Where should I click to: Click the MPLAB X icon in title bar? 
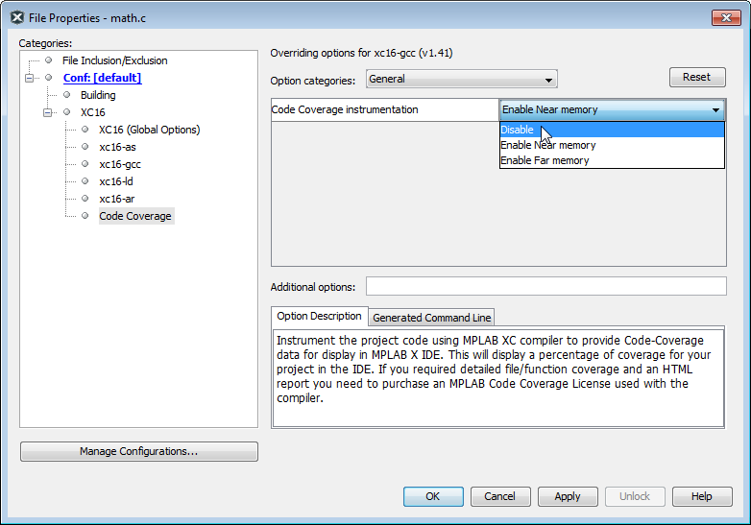click(16, 17)
